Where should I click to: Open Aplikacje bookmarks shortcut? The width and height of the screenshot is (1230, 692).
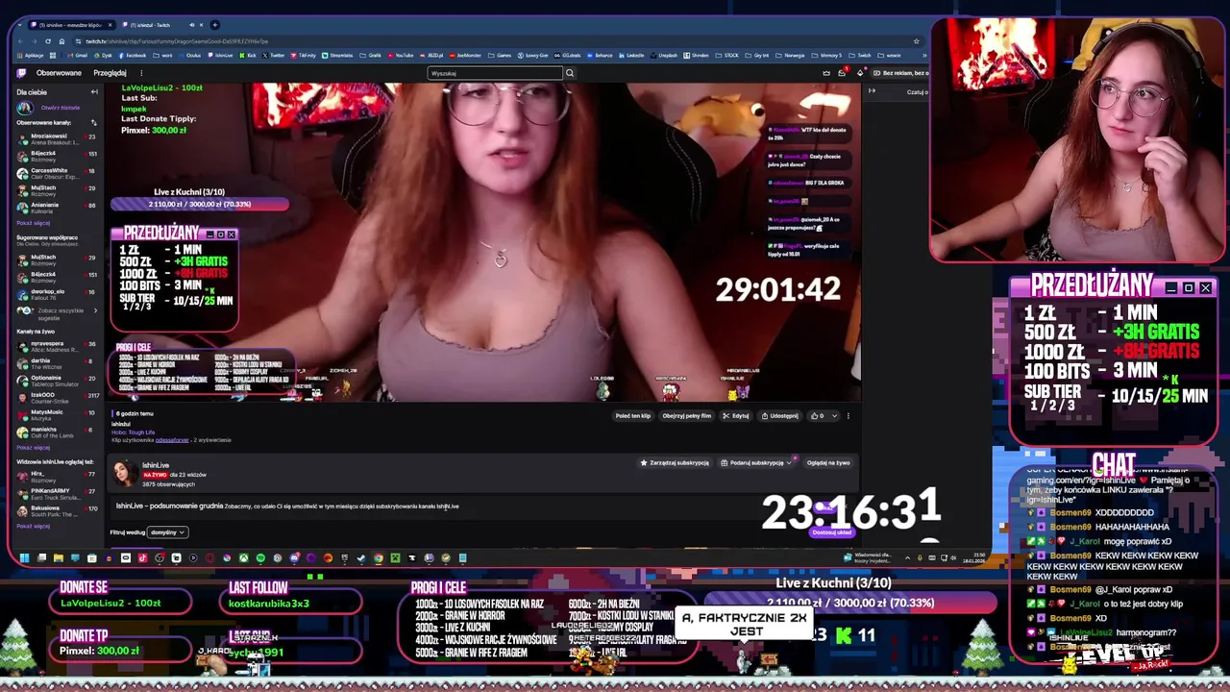tap(32, 55)
